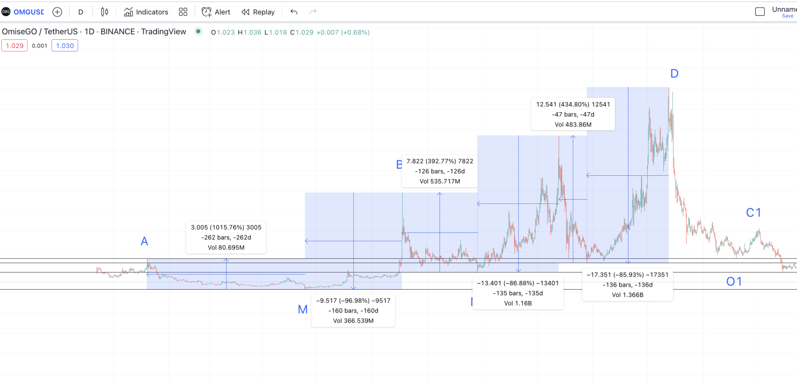Undo the last chart action
The height and width of the screenshot is (383, 797).
[x=294, y=12]
